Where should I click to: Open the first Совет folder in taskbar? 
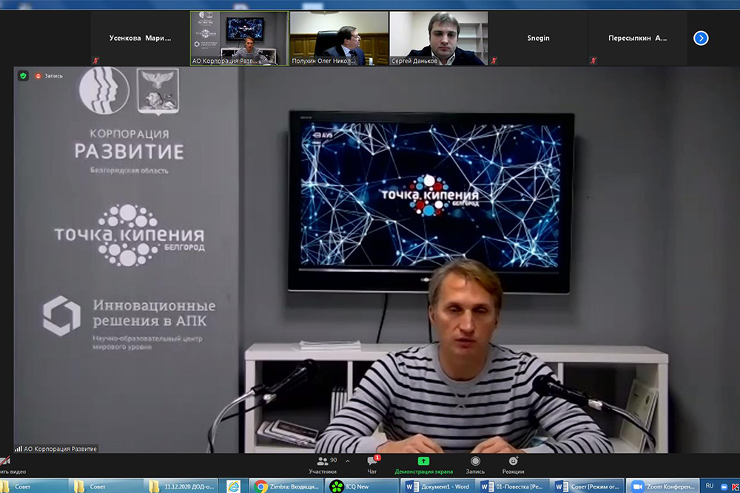33,486
